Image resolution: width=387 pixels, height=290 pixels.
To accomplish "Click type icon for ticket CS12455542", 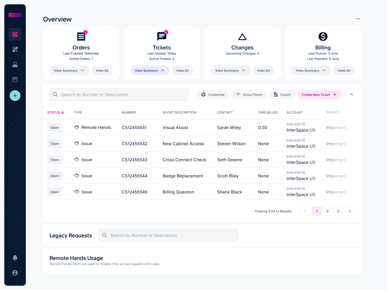I will click(77, 144).
